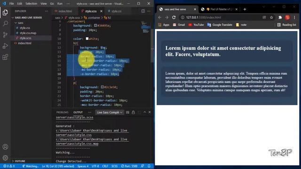Bookmark this page with star icon

click(271, 17)
